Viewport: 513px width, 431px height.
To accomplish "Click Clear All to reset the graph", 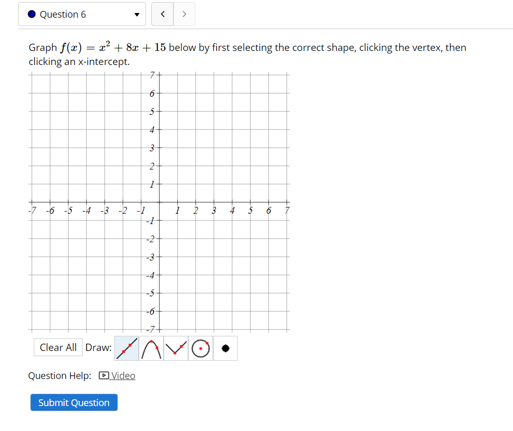I will [x=58, y=347].
